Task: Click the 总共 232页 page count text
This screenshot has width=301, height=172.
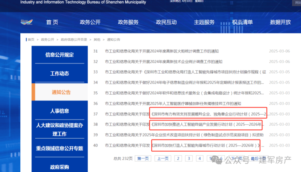Action: pos(123,159)
